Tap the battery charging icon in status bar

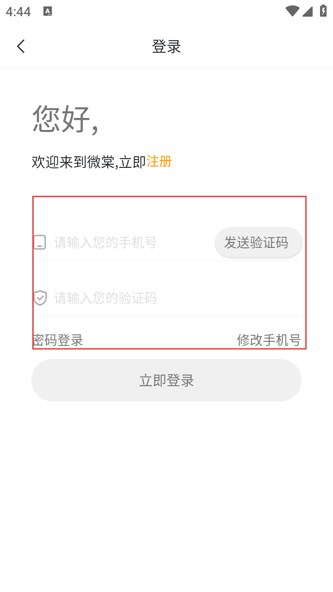(323, 11)
